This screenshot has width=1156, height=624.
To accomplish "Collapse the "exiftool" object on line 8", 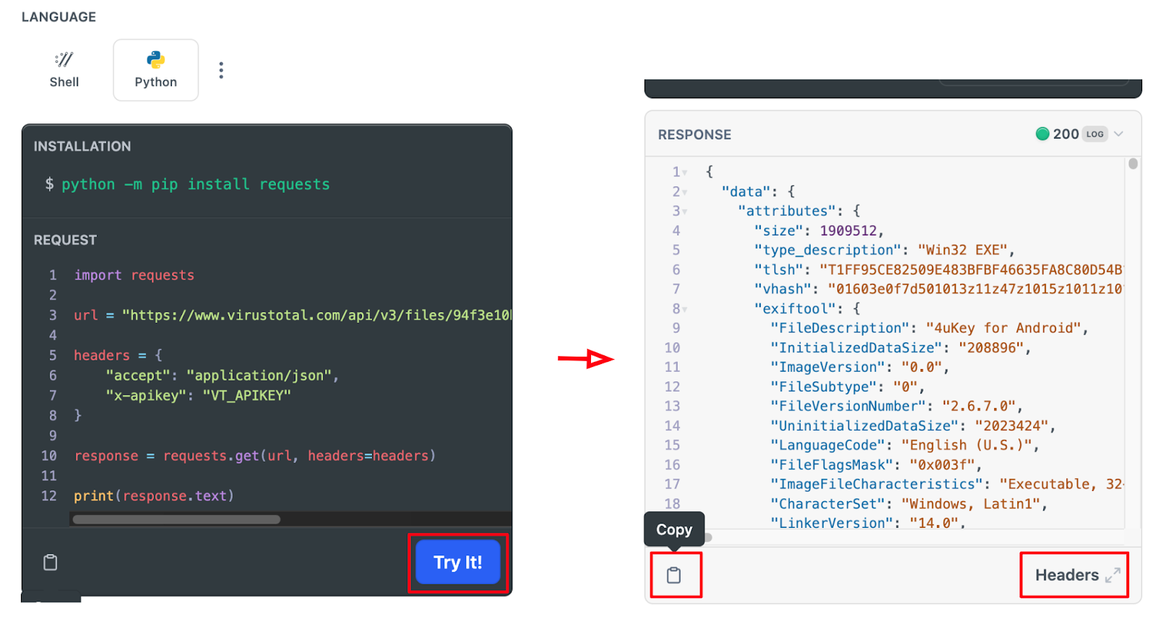I will click(685, 309).
